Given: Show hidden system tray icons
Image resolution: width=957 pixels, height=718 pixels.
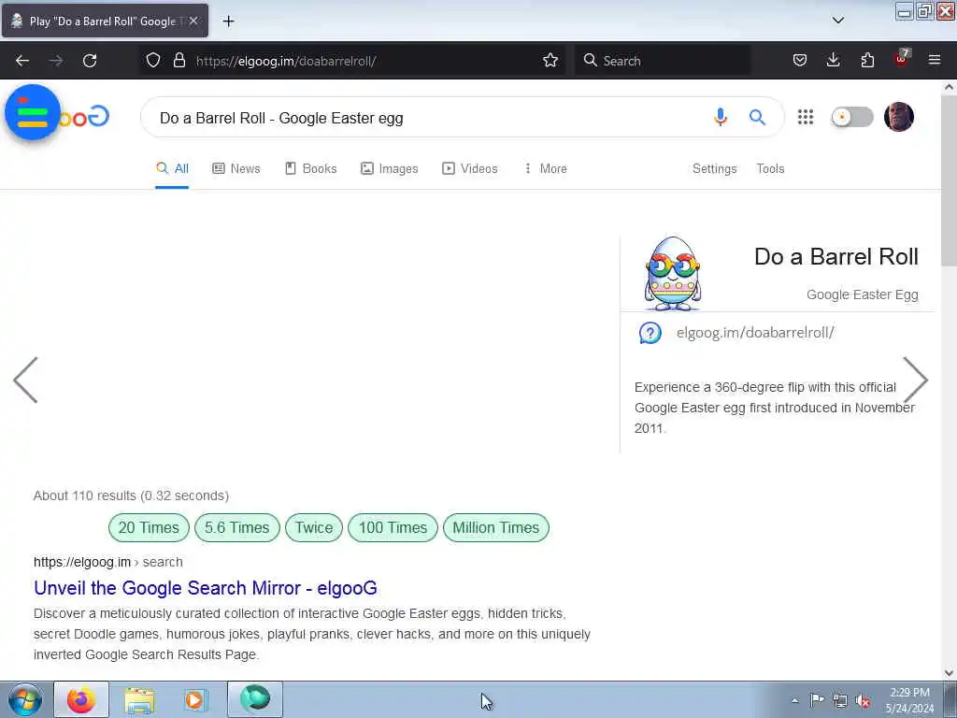Looking at the screenshot, I should pos(794,700).
